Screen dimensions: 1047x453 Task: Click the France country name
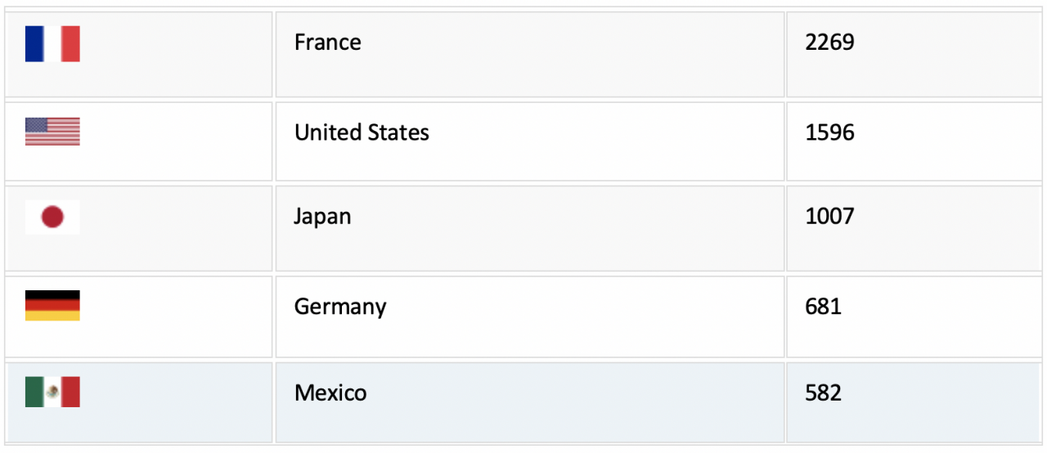[x=328, y=43]
